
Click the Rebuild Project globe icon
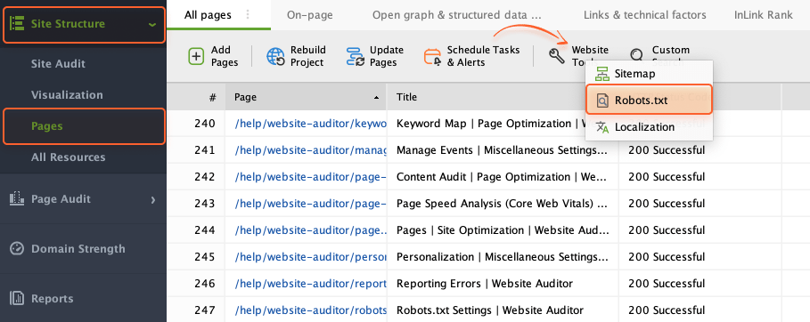pyautogui.click(x=275, y=56)
